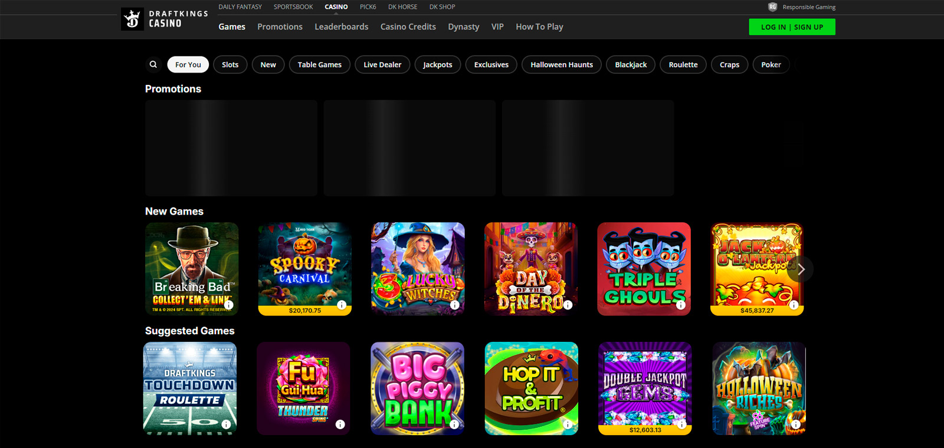Select the Halloween Haunts category chip
944x448 pixels.
click(x=562, y=64)
